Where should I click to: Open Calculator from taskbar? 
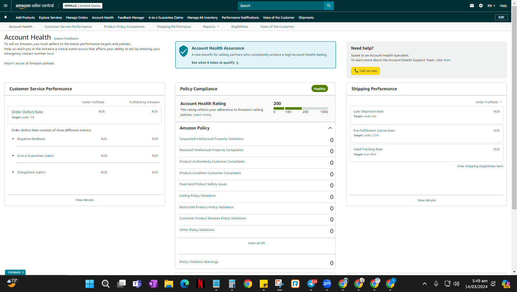232,284
